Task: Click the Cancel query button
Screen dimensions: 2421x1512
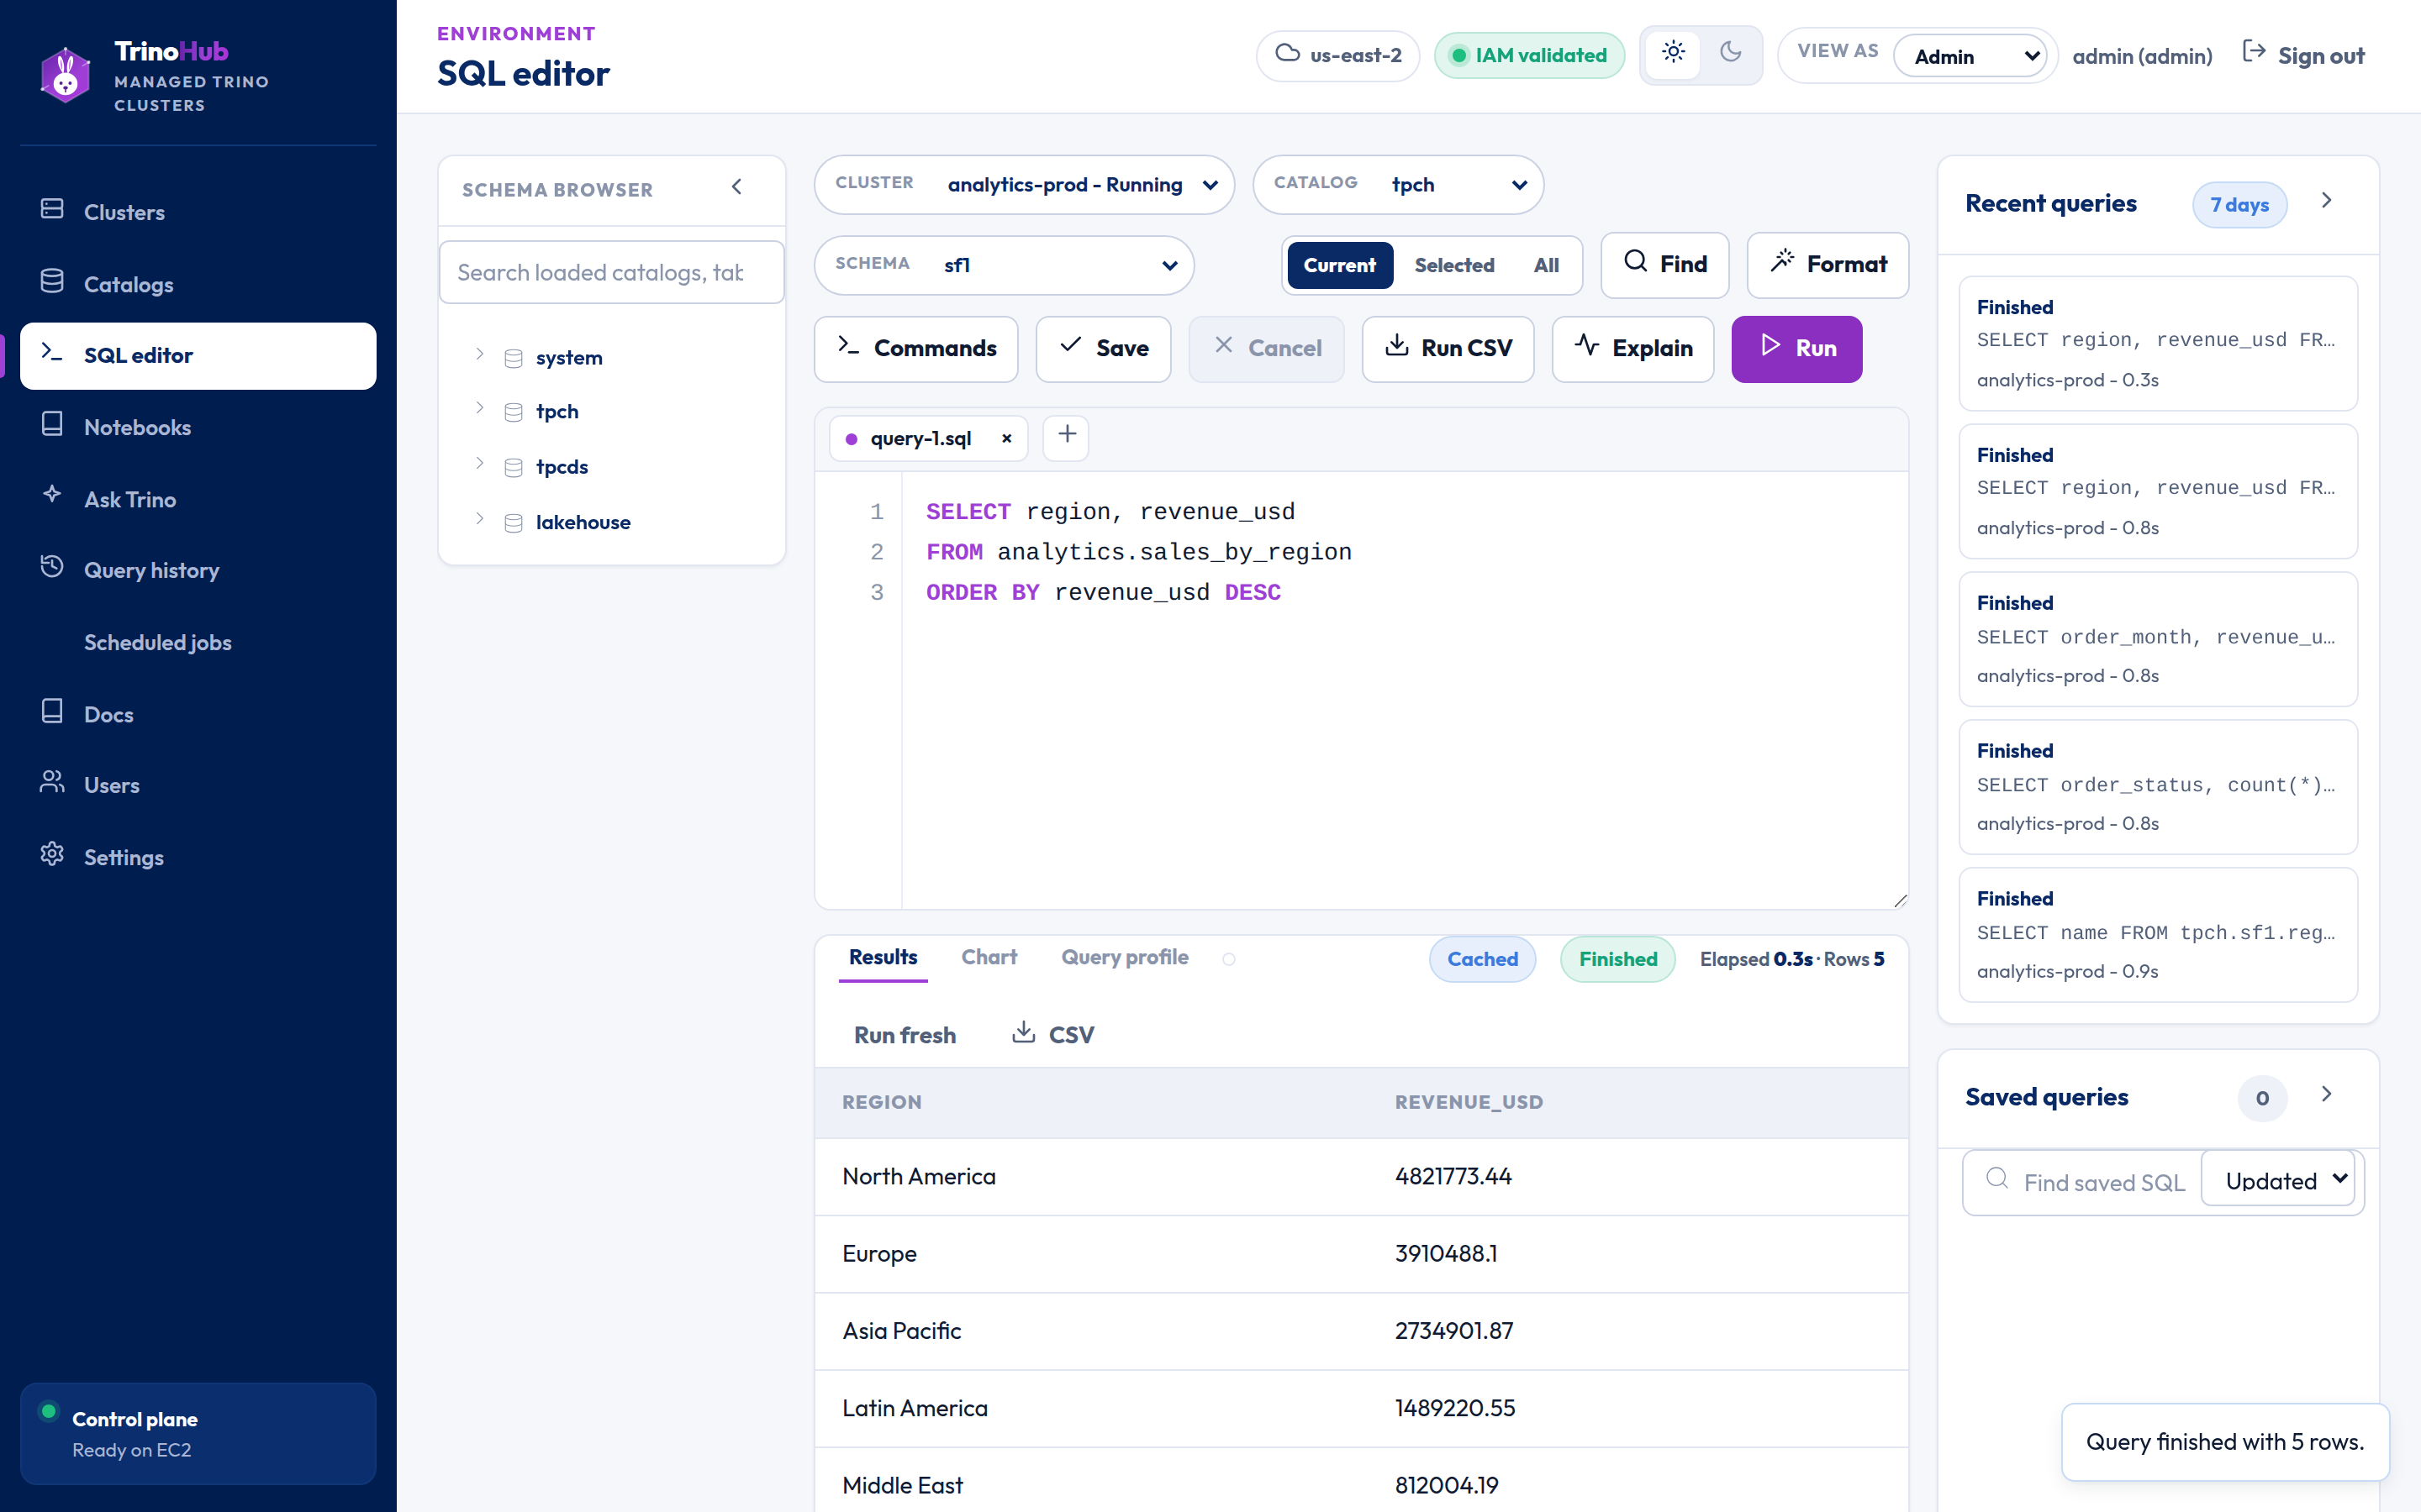Action: (1267, 349)
